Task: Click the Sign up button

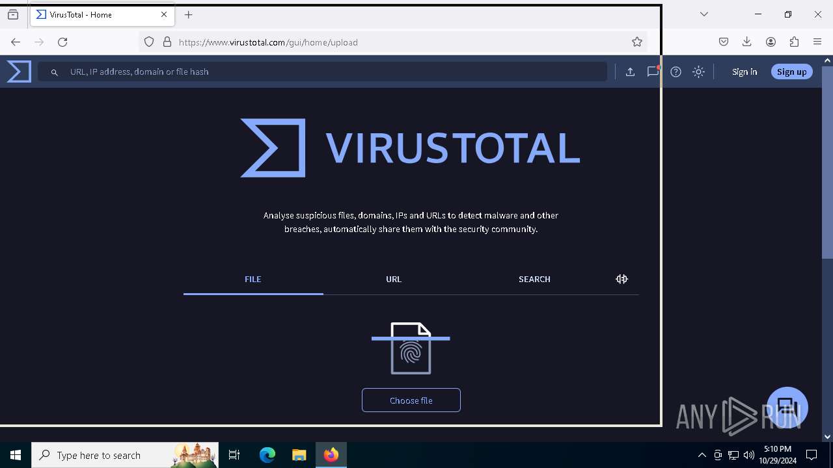Action: coord(791,72)
